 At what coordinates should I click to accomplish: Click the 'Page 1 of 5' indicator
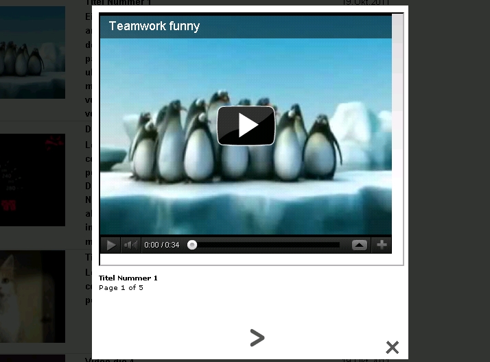[x=121, y=288]
